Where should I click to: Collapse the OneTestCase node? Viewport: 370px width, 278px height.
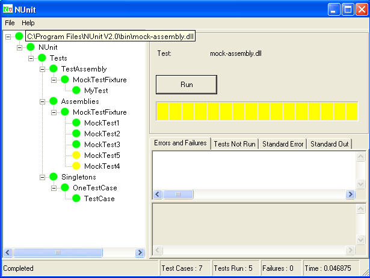(54, 189)
